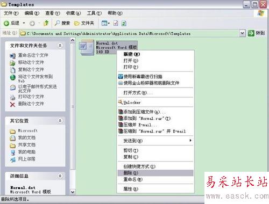Toggle the Folders pane button
The width and height of the screenshot is (269, 204).
click(84, 23)
